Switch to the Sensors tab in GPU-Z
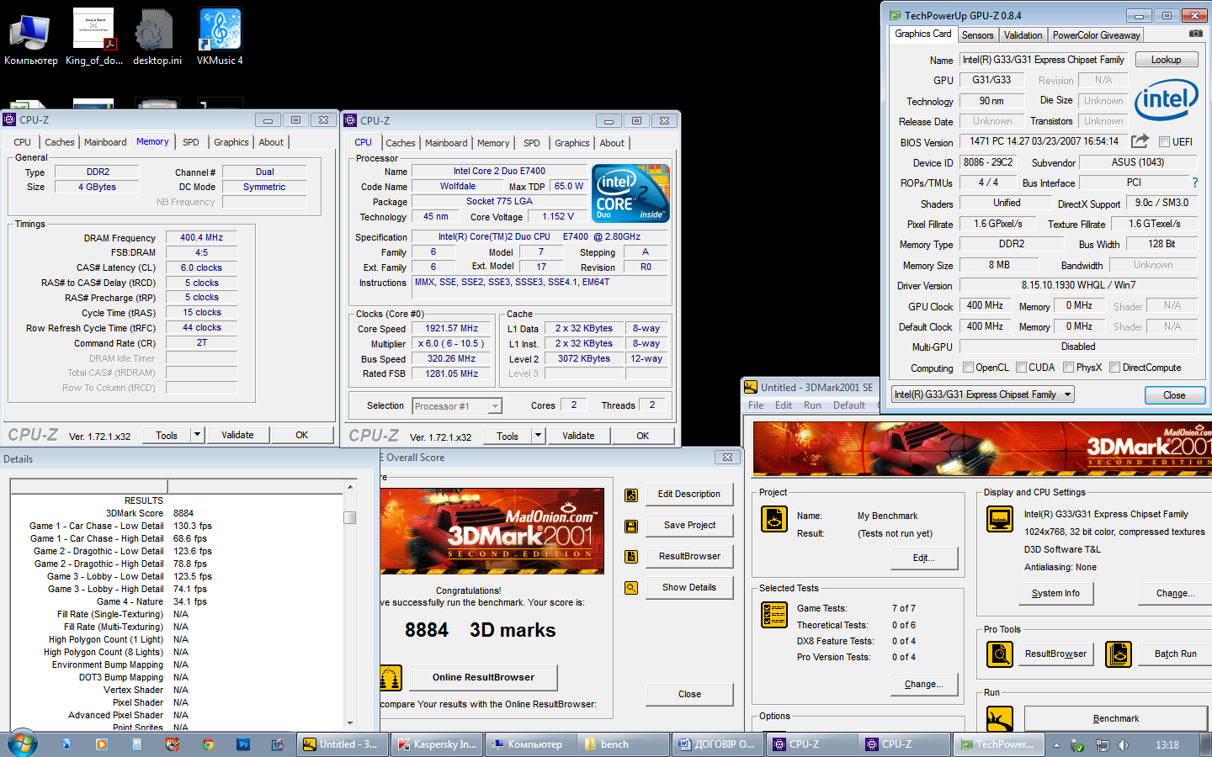The height and width of the screenshot is (757, 1212). [977, 35]
